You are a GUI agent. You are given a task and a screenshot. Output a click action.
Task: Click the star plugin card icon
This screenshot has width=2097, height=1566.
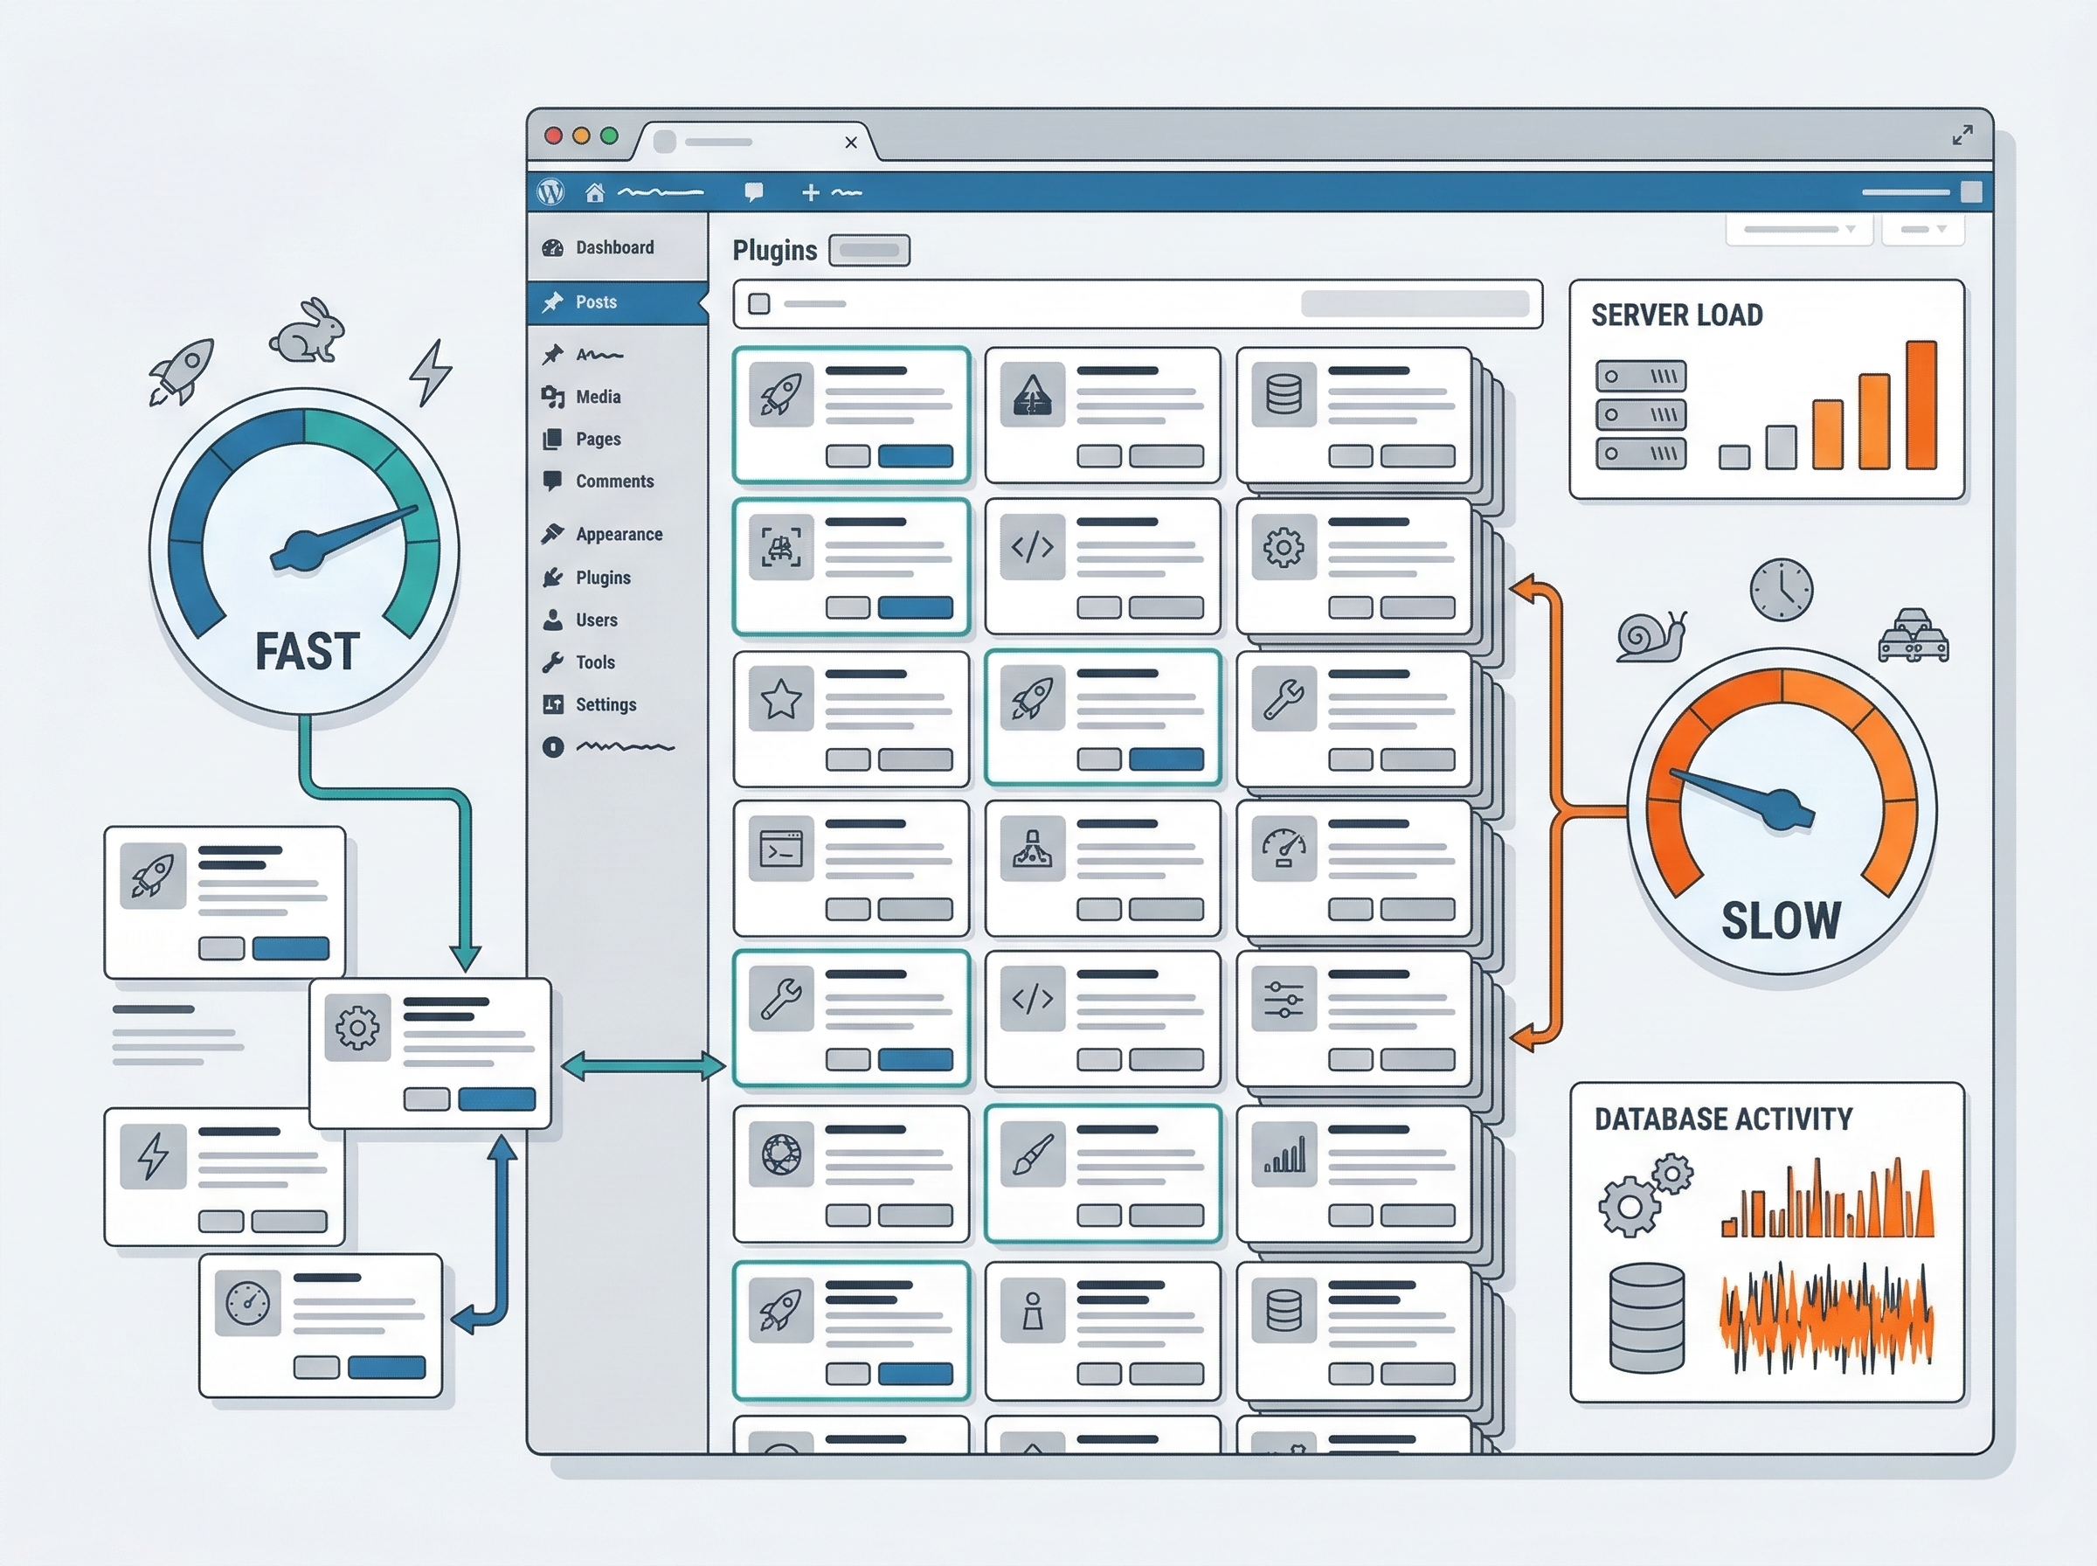coord(781,698)
